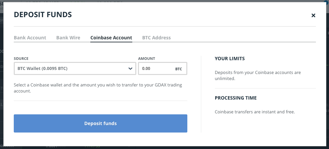Click the unlimited Coinbase deposits note
This screenshot has height=149, width=329.
pyautogui.click(x=257, y=75)
